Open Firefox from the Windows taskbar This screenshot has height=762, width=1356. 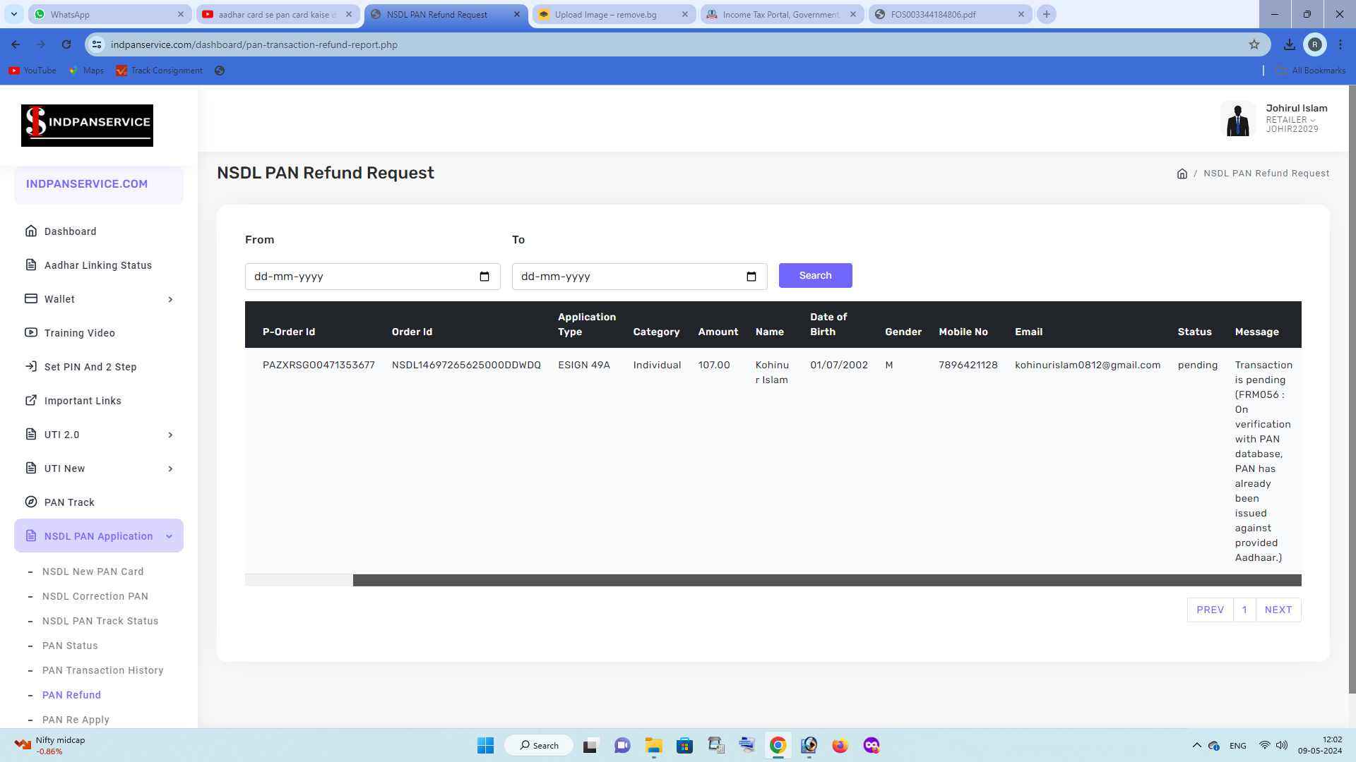click(x=840, y=745)
